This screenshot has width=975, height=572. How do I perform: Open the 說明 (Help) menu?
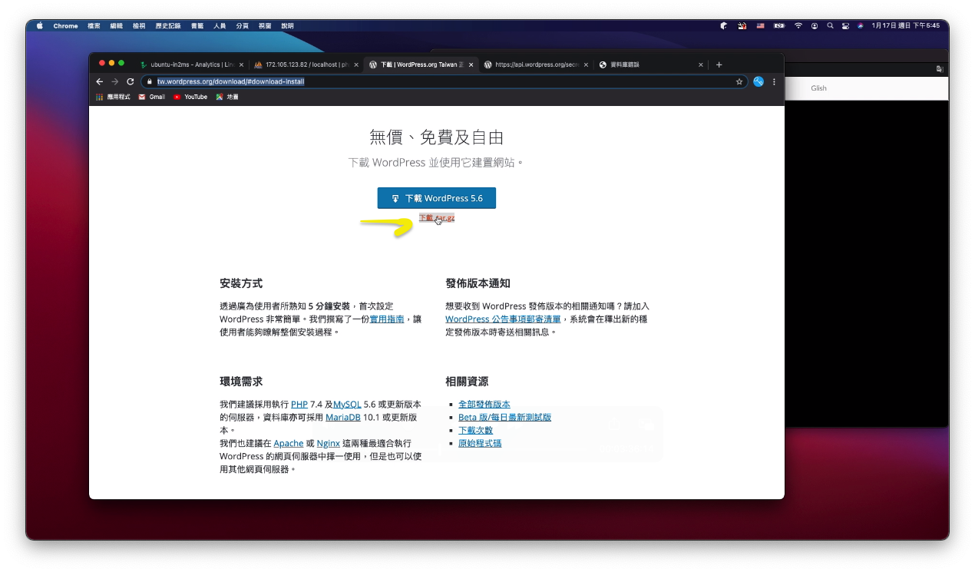tap(287, 25)
